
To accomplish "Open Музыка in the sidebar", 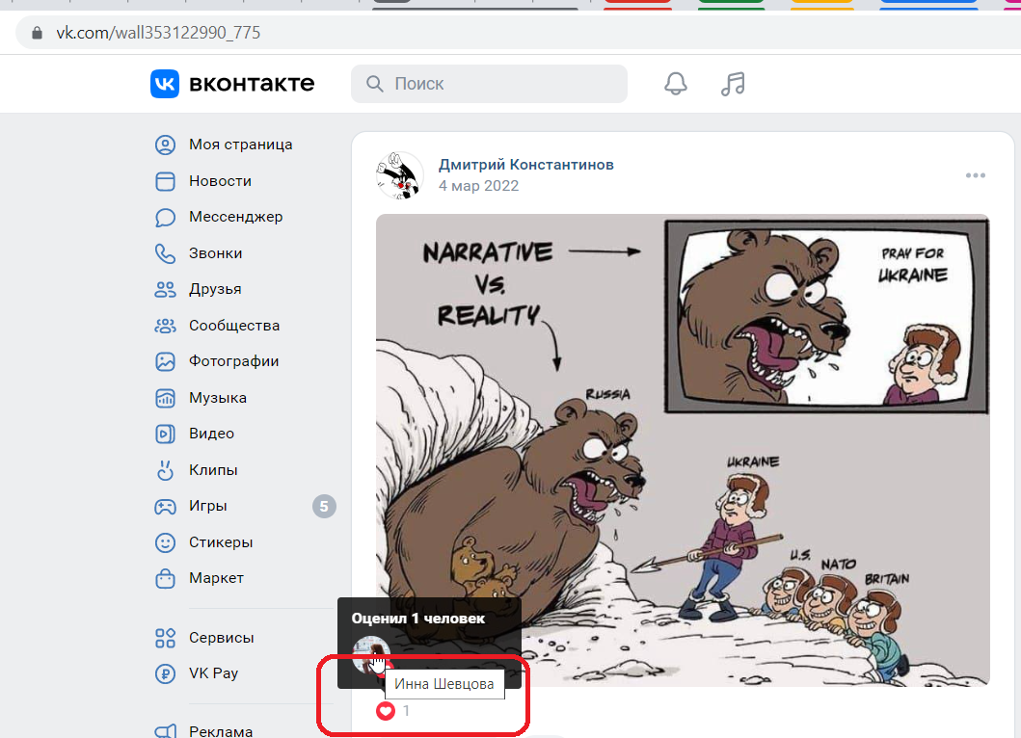I will tap(218, 398).
